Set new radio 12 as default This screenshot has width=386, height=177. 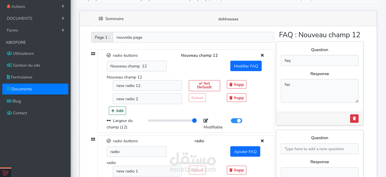coord(204,86)
